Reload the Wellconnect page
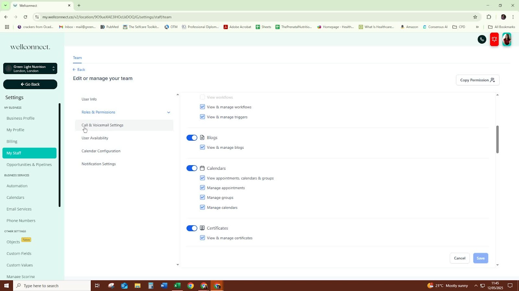 [x=26, y=17]
